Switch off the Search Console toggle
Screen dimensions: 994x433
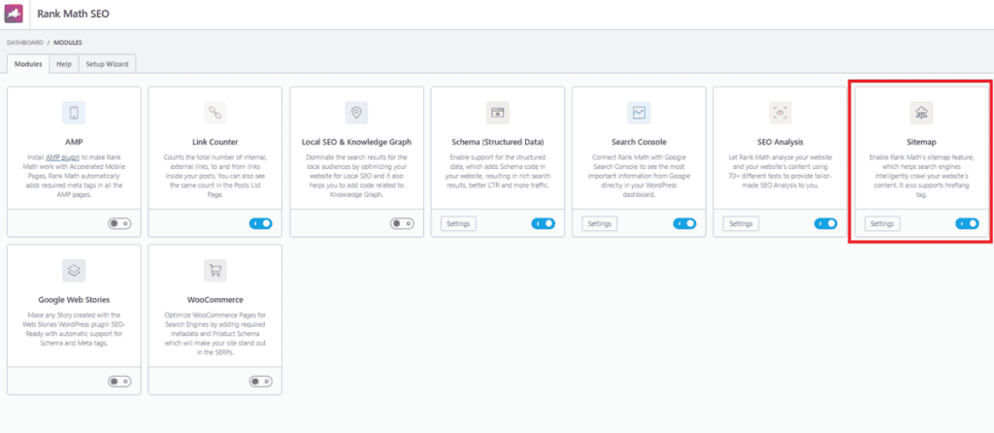pyautogui.click(x=684, y=224)
